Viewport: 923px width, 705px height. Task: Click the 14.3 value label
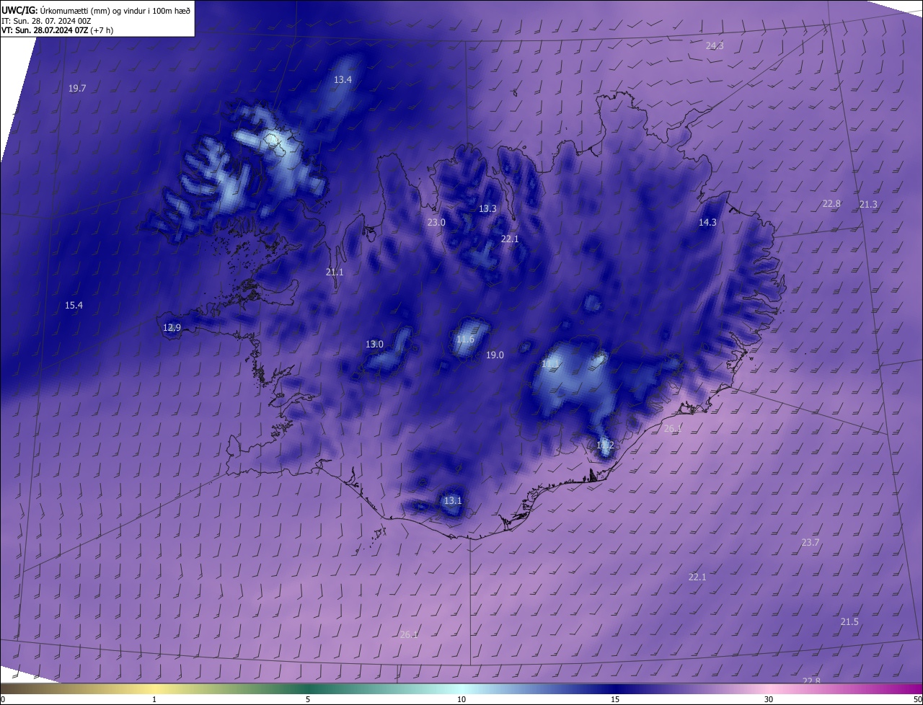tap(707, 222)
